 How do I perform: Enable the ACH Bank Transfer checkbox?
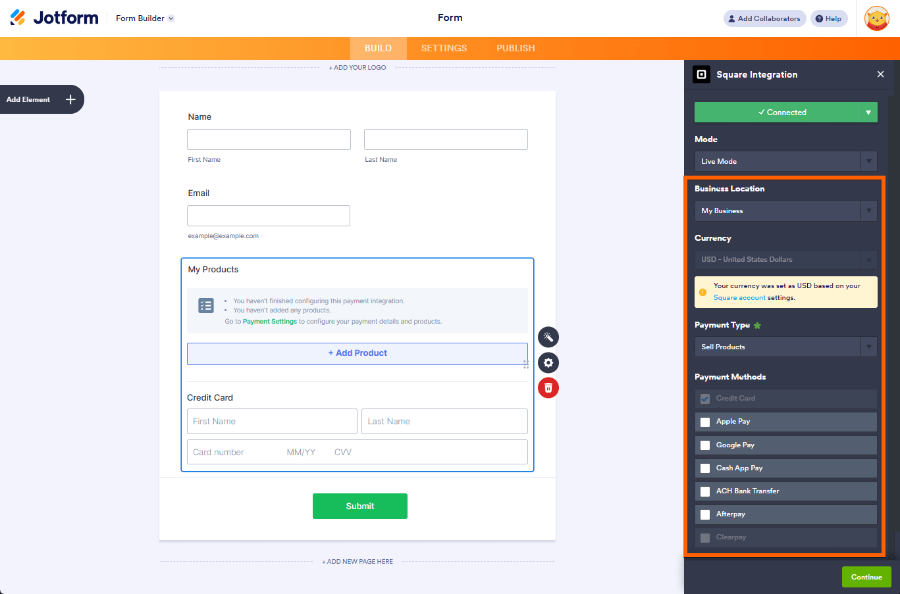(705, 491)
